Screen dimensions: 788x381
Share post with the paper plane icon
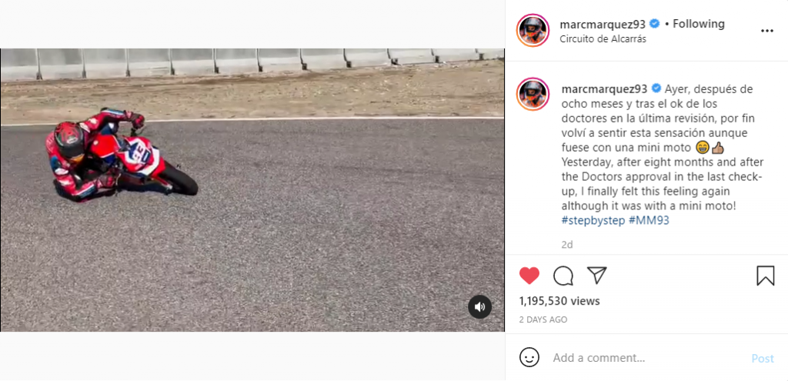(596, 276)
